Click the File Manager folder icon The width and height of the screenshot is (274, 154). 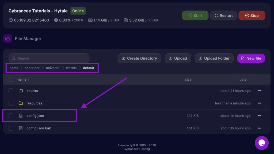tap(7, 39)
